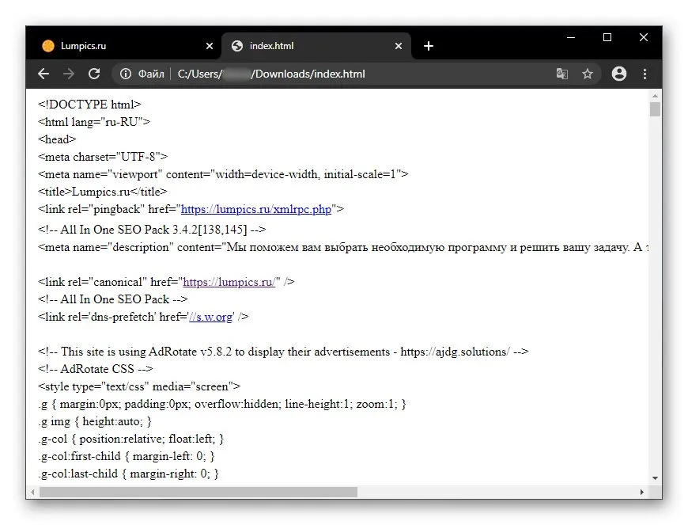The height and width of the screenshot is (525, 688).
Task: Close the browser window
Action: 643,37
